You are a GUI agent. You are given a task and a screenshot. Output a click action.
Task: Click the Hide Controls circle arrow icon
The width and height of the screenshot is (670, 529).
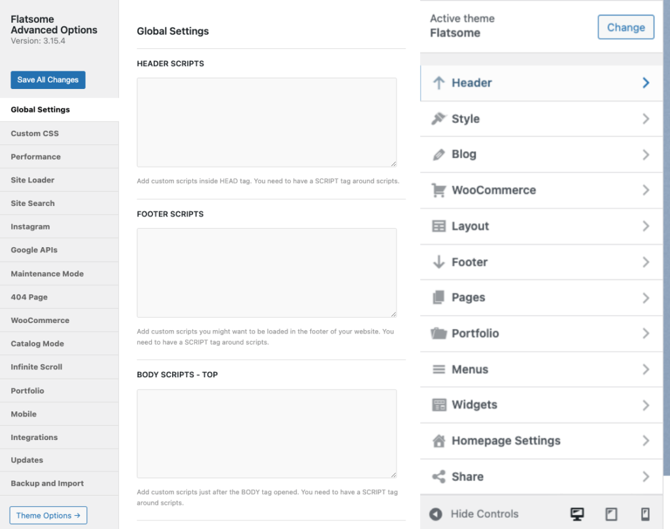click(x=435, y=514)
